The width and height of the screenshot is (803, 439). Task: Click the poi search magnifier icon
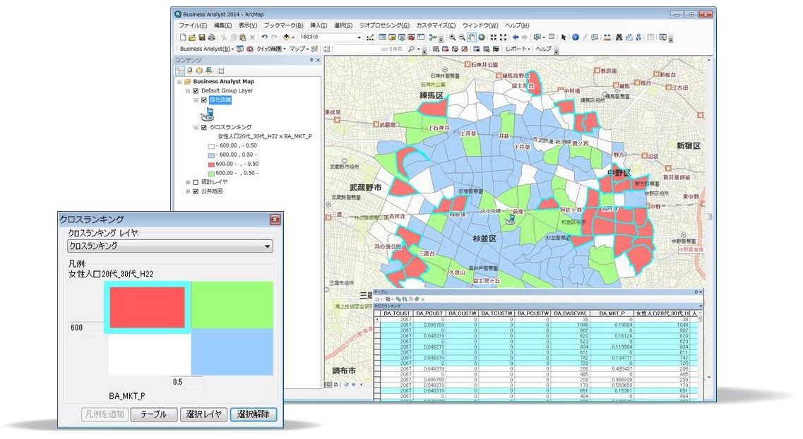click(x=411, y=49)
